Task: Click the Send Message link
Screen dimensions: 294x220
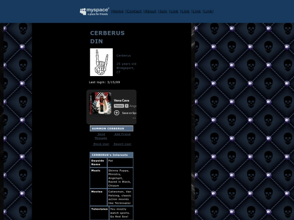Action: pyautogui.click(x=101, y=136)
